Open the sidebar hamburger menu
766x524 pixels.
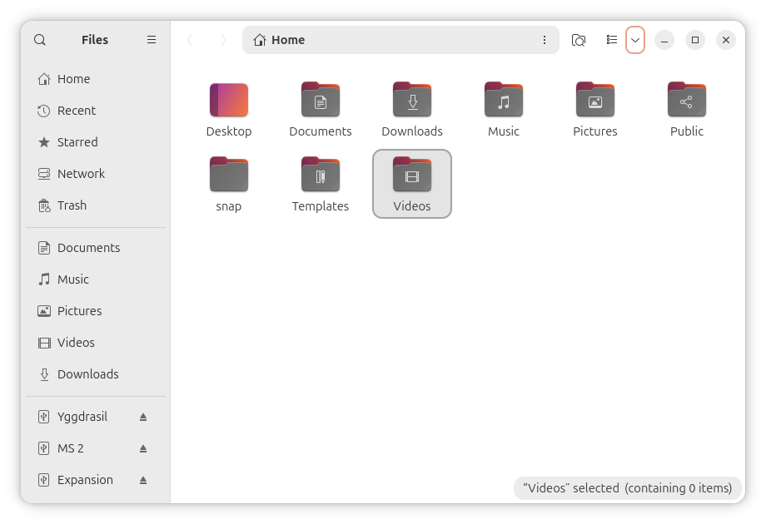point(152,40)
